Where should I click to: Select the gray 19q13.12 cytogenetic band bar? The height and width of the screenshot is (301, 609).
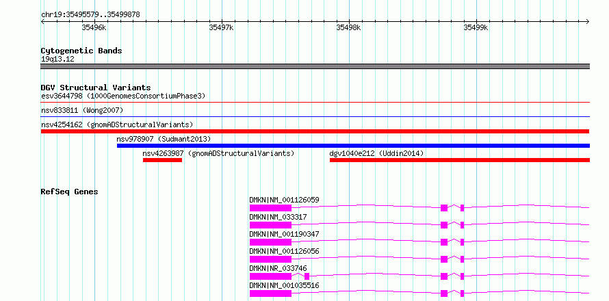pos(315,66)
